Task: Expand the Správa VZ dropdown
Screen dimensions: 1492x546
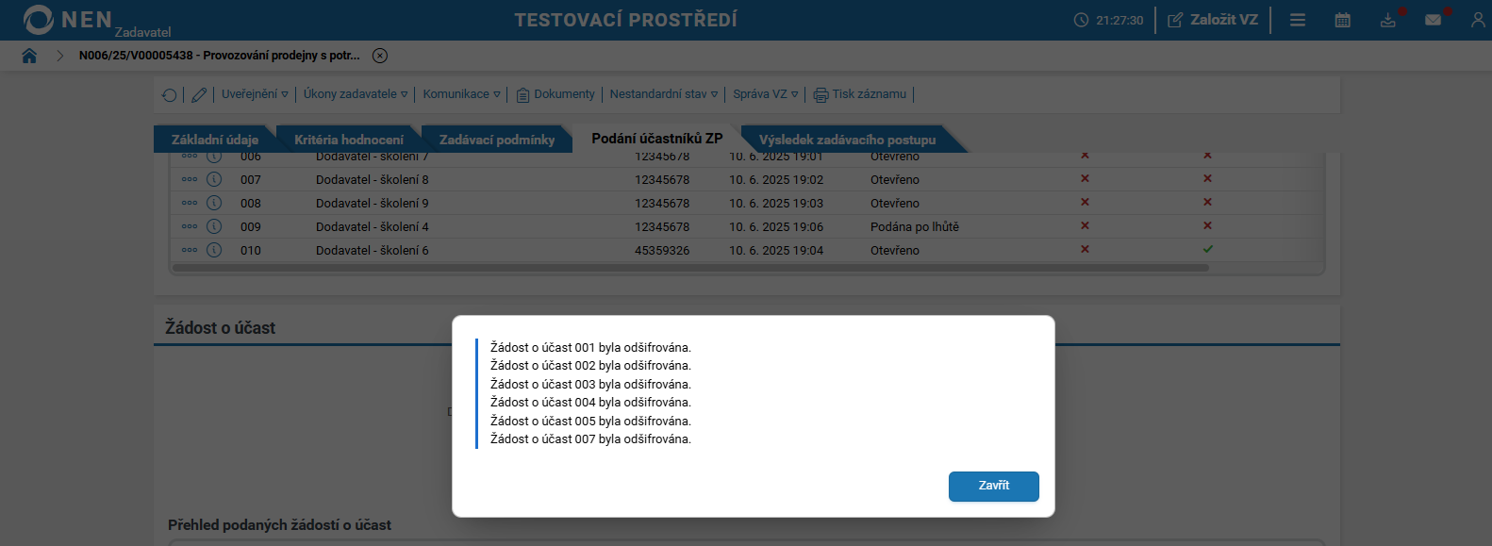Action: point(766,94)
